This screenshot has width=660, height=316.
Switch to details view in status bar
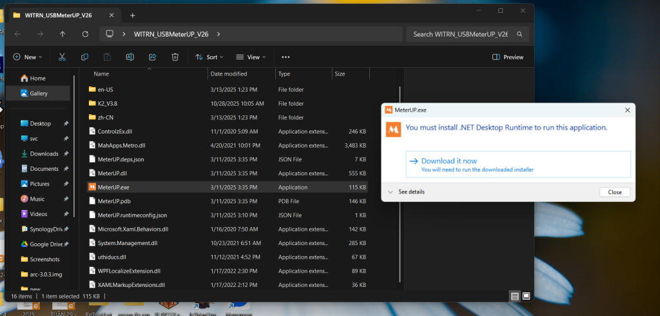tap(514, 296)
